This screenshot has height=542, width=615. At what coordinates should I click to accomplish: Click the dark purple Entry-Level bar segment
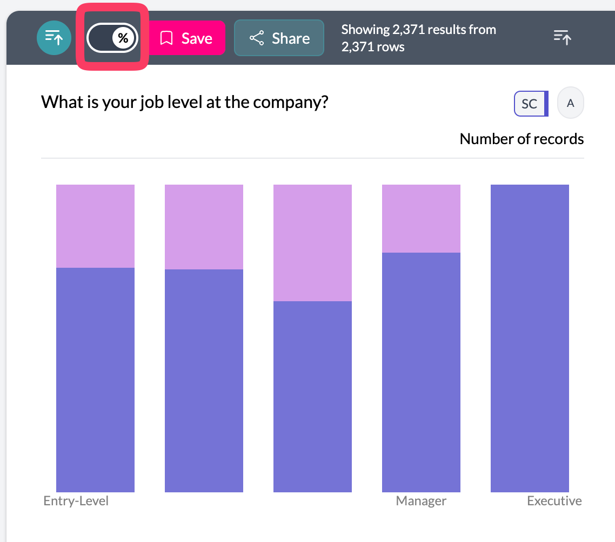95,380
